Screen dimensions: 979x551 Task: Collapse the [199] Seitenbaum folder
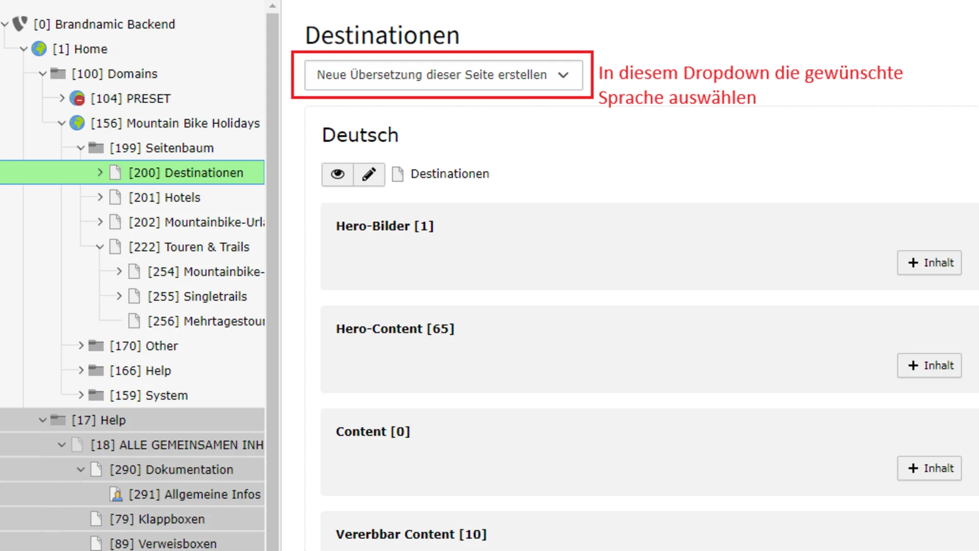(x=81, y=148)
